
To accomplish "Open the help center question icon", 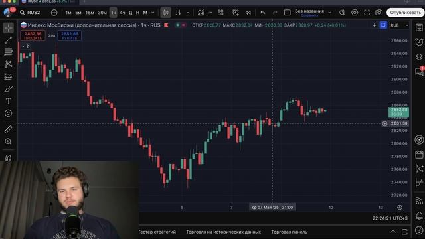I will point(419,230).
